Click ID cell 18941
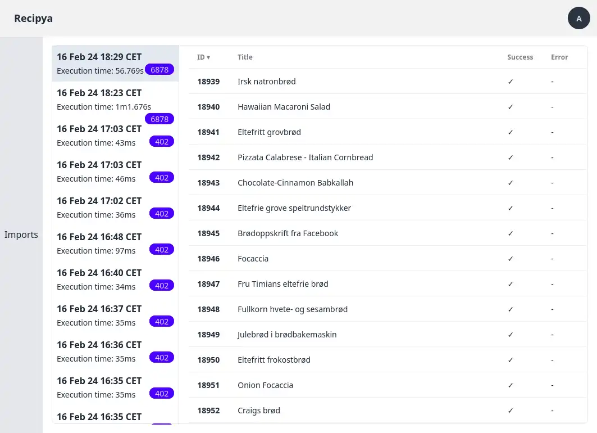The image size is (597, 433). pos(208,132)
